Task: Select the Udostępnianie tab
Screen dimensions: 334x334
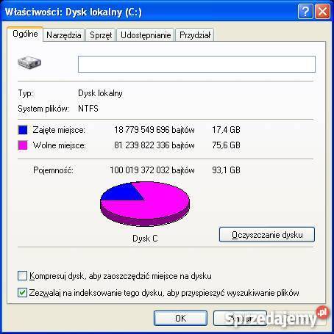Action: pos(146,35)
